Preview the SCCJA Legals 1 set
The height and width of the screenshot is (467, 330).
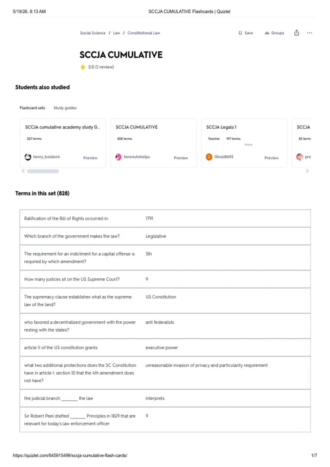point(271,158)
